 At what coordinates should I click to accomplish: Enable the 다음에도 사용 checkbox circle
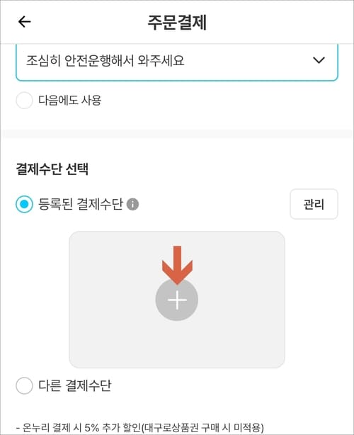coord(24,100)
